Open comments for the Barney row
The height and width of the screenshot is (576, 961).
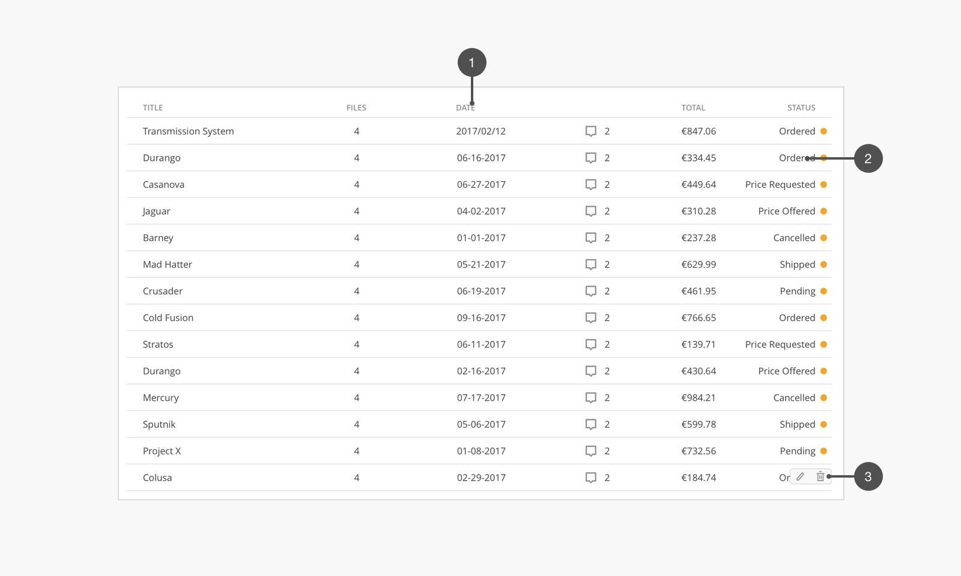tap(591, 238)
